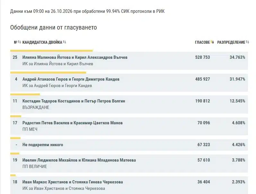Click the yellow bar above Василев row
The width and height of the screenshot is (256, 194).
[x=16, y=116]
